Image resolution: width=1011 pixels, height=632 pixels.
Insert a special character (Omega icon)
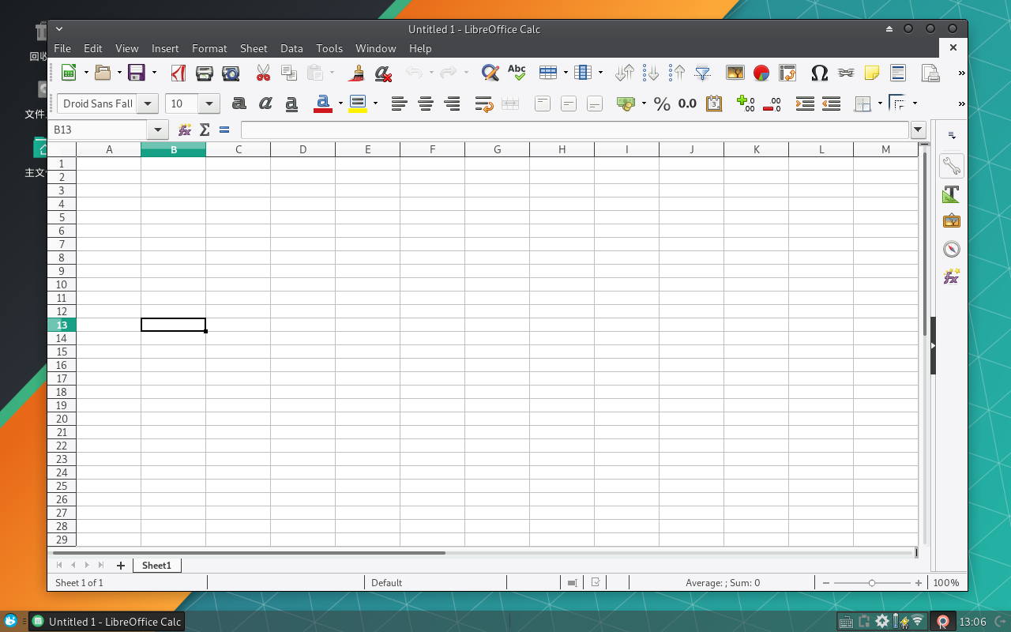click(820, 73)
